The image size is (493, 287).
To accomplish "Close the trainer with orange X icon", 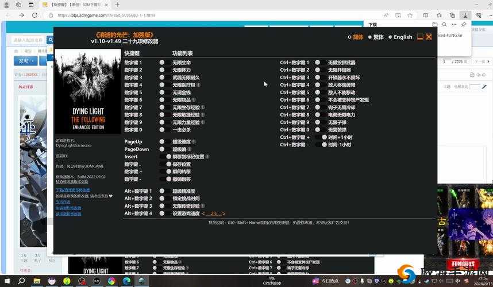I will [x=429, y=37].
